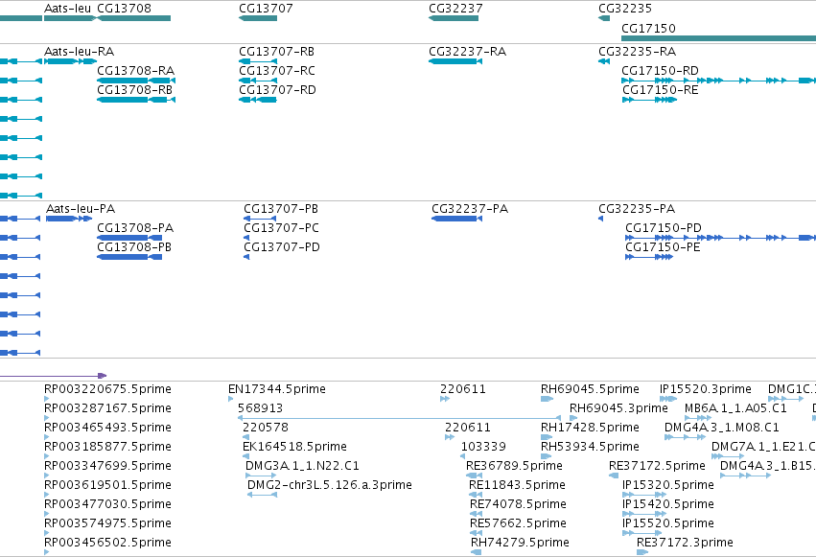The image size is (816, 557).
Task: Click the EK164518.5prime feature
Action: pos(245,456)
